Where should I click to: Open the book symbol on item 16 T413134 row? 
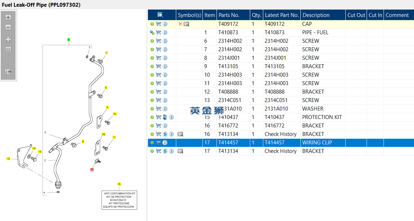[180, 134]
